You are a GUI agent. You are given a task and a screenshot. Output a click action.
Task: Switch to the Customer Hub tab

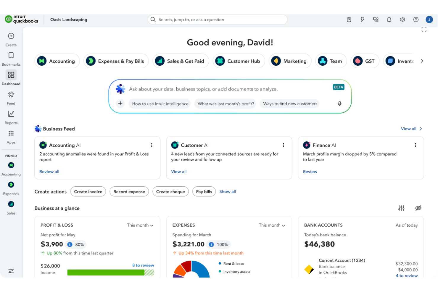pos(239,61)
